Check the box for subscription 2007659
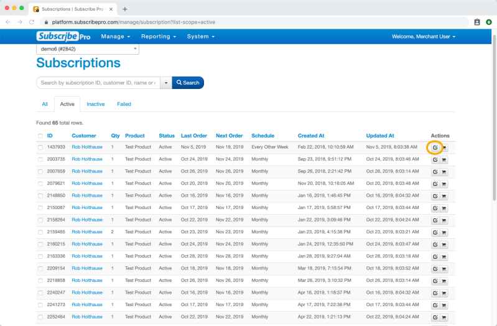497x326 pixels. [x=40, y=171]
